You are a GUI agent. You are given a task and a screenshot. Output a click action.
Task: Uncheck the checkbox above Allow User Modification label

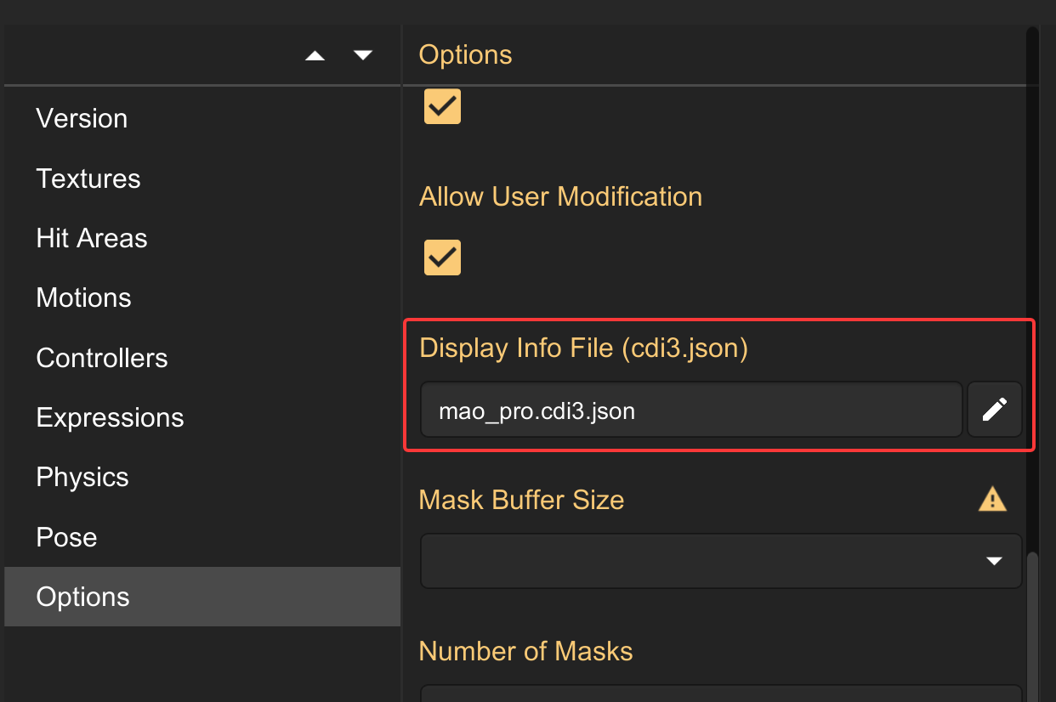pyautogui.click(x=442, y=106)
